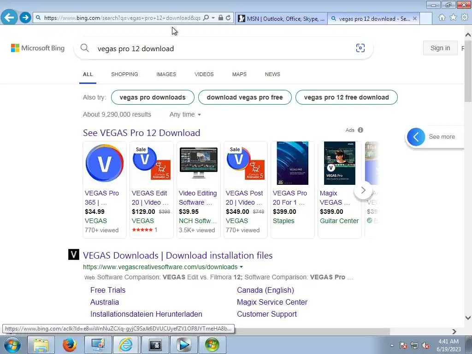Open Favorites star icon
Screen dimensions: 472x354
[453, 18]
